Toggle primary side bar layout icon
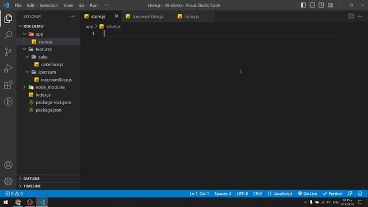Image resolution: width=368 pixels, height=207 pixels. [303, 5]
